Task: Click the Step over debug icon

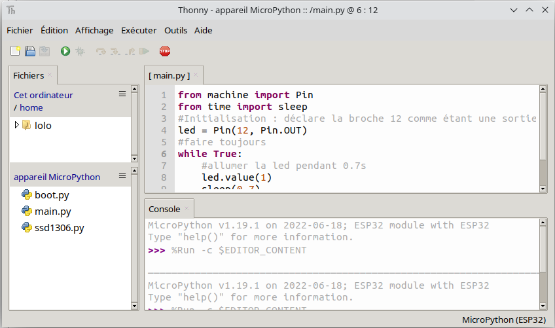Action: click(101, 52)
